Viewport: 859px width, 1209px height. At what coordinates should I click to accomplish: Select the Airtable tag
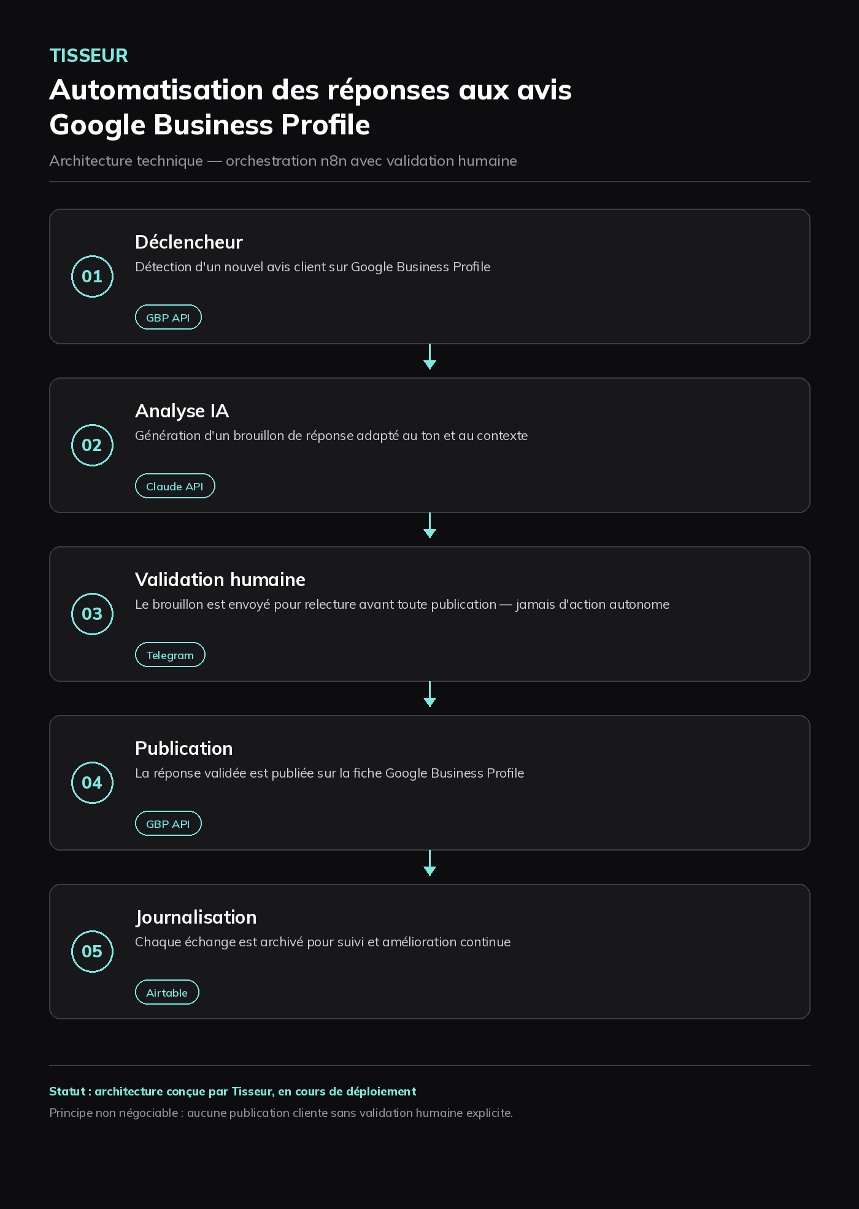(167, 992)
